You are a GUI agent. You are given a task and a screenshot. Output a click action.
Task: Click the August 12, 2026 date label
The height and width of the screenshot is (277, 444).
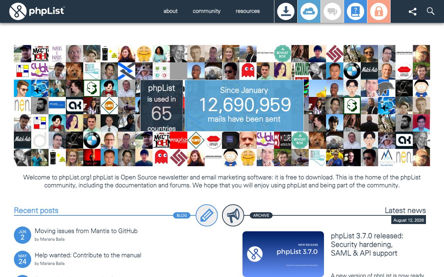(x=409, y=220)
